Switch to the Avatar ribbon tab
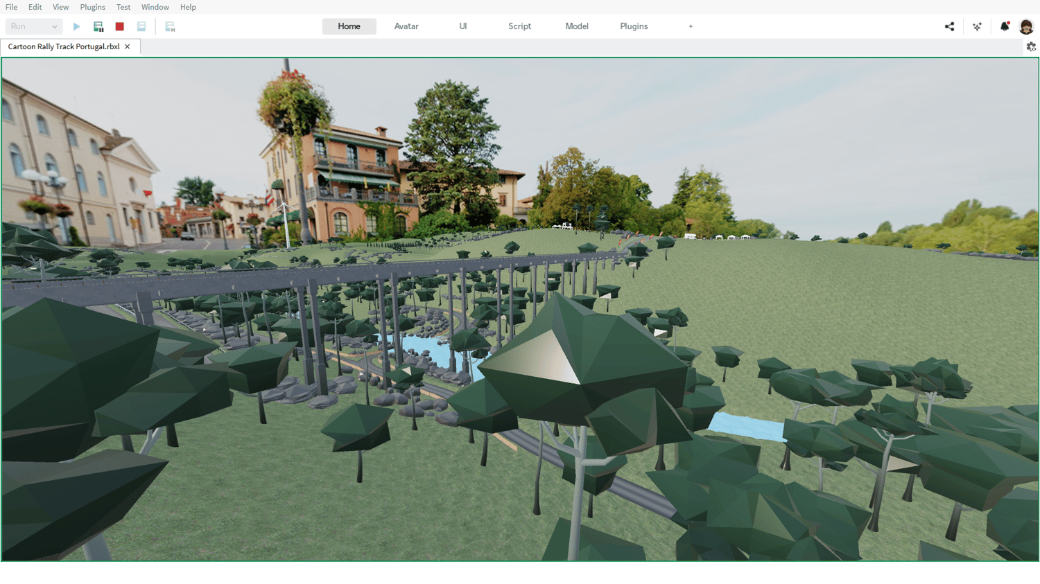The height and width of the screenshot is (584, 1040). (x=406, y=26)
